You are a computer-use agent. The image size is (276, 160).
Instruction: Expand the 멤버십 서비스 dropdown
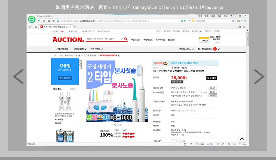187,49
